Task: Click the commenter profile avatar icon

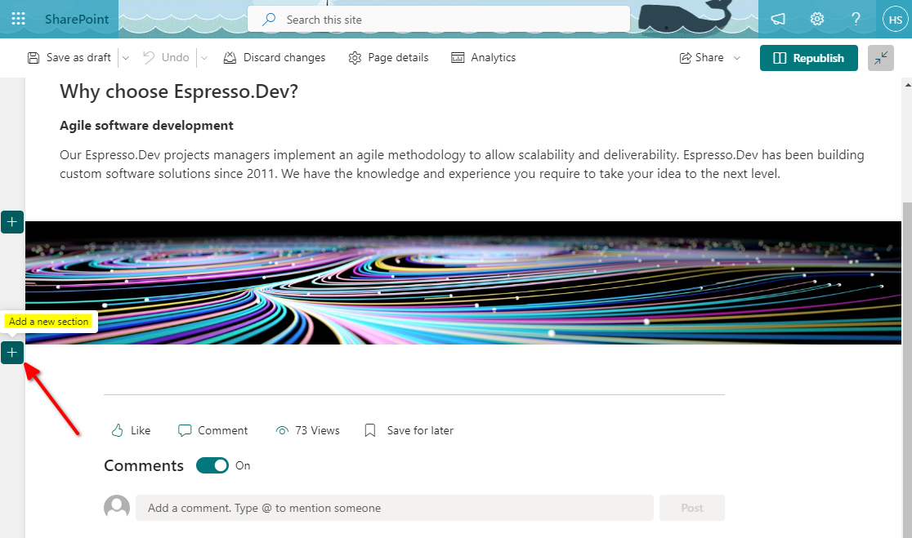Action: coord(117,507)
